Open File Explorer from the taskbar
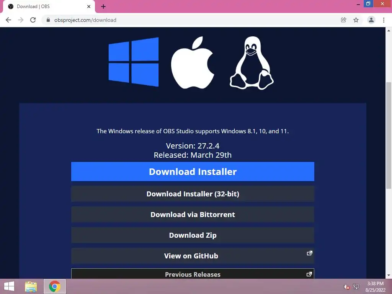Screen dimensions: 392x294 pos(31,286)
